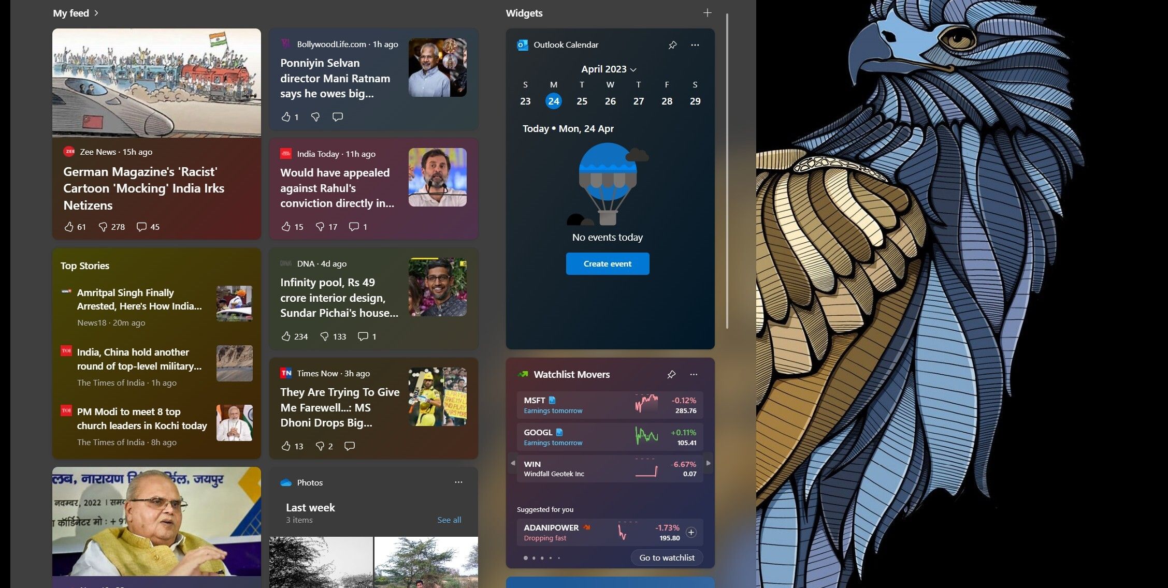Click the three-dot menu on Watchlist Movers

point(694,374)
